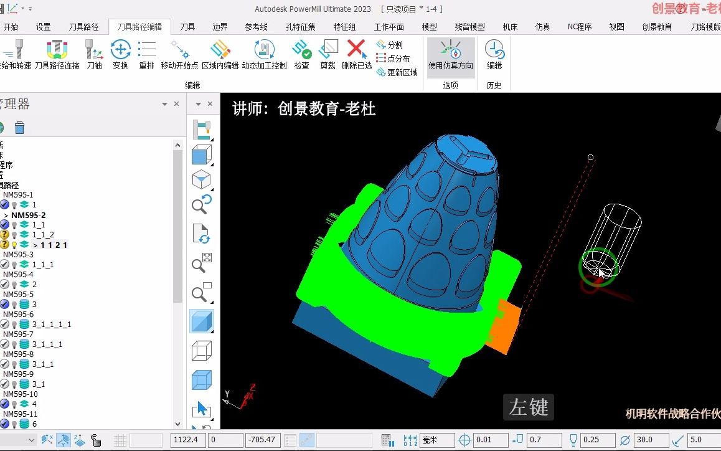Switch to the 视图 ribbon tab

[616, 27]
